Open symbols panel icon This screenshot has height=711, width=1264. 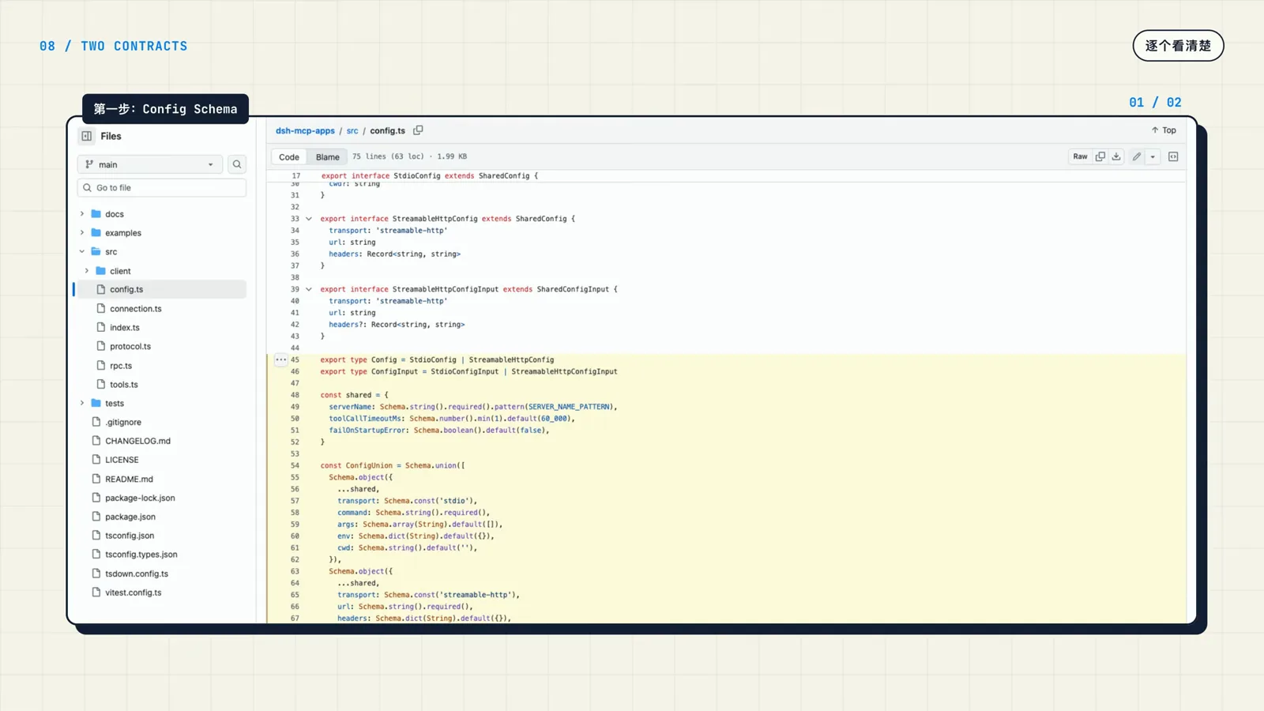(1173, 156)
